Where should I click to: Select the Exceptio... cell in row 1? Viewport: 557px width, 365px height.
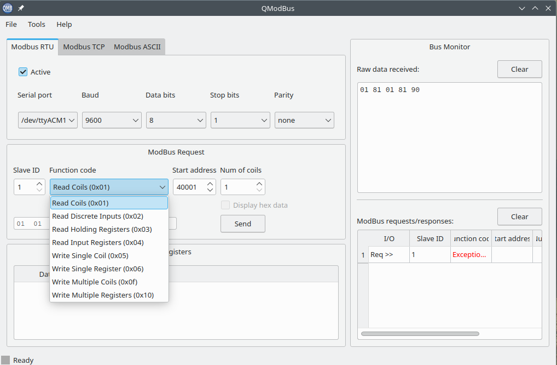pos(471,255)
